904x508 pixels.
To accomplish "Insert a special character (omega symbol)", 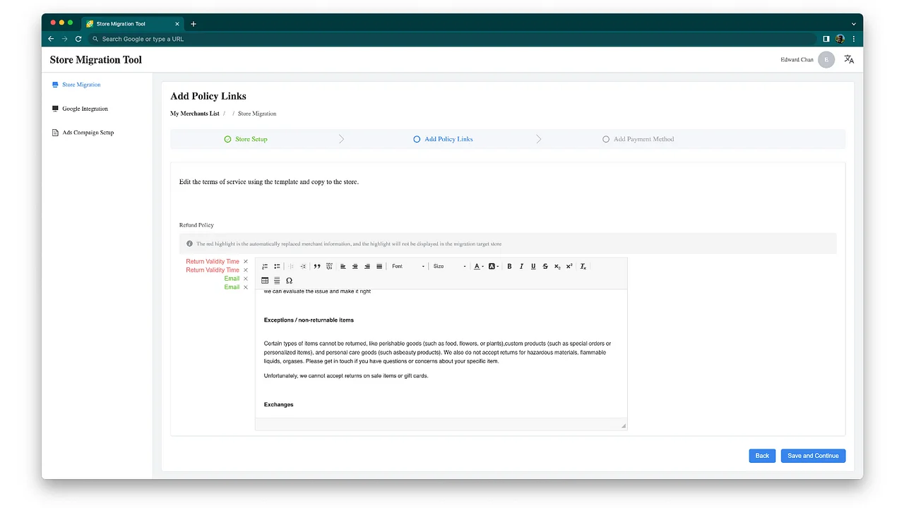I will [289, 280].
